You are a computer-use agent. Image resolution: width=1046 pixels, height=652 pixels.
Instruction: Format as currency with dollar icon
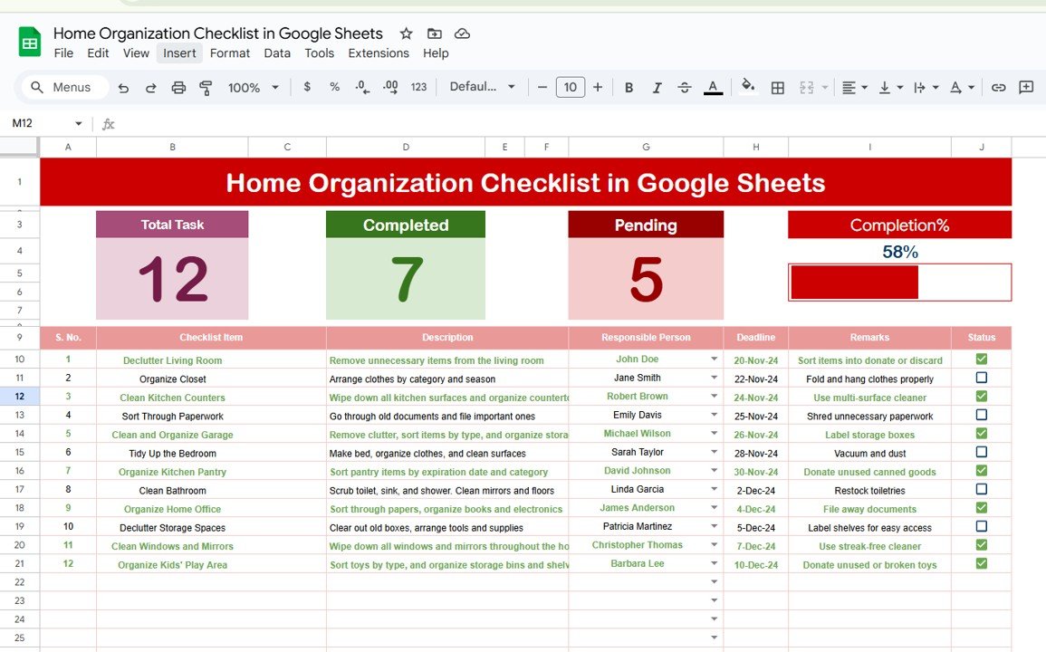307,87
